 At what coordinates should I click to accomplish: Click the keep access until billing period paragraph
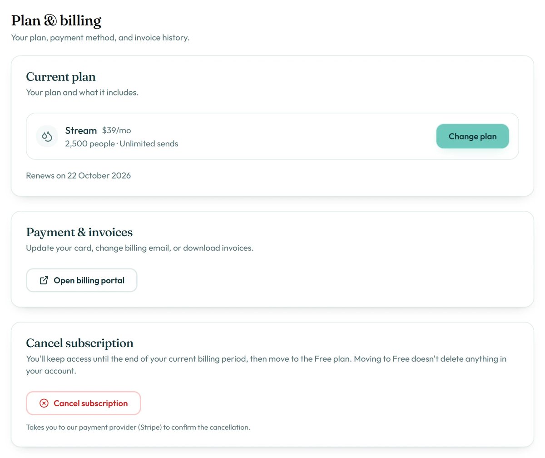[266, 365]
